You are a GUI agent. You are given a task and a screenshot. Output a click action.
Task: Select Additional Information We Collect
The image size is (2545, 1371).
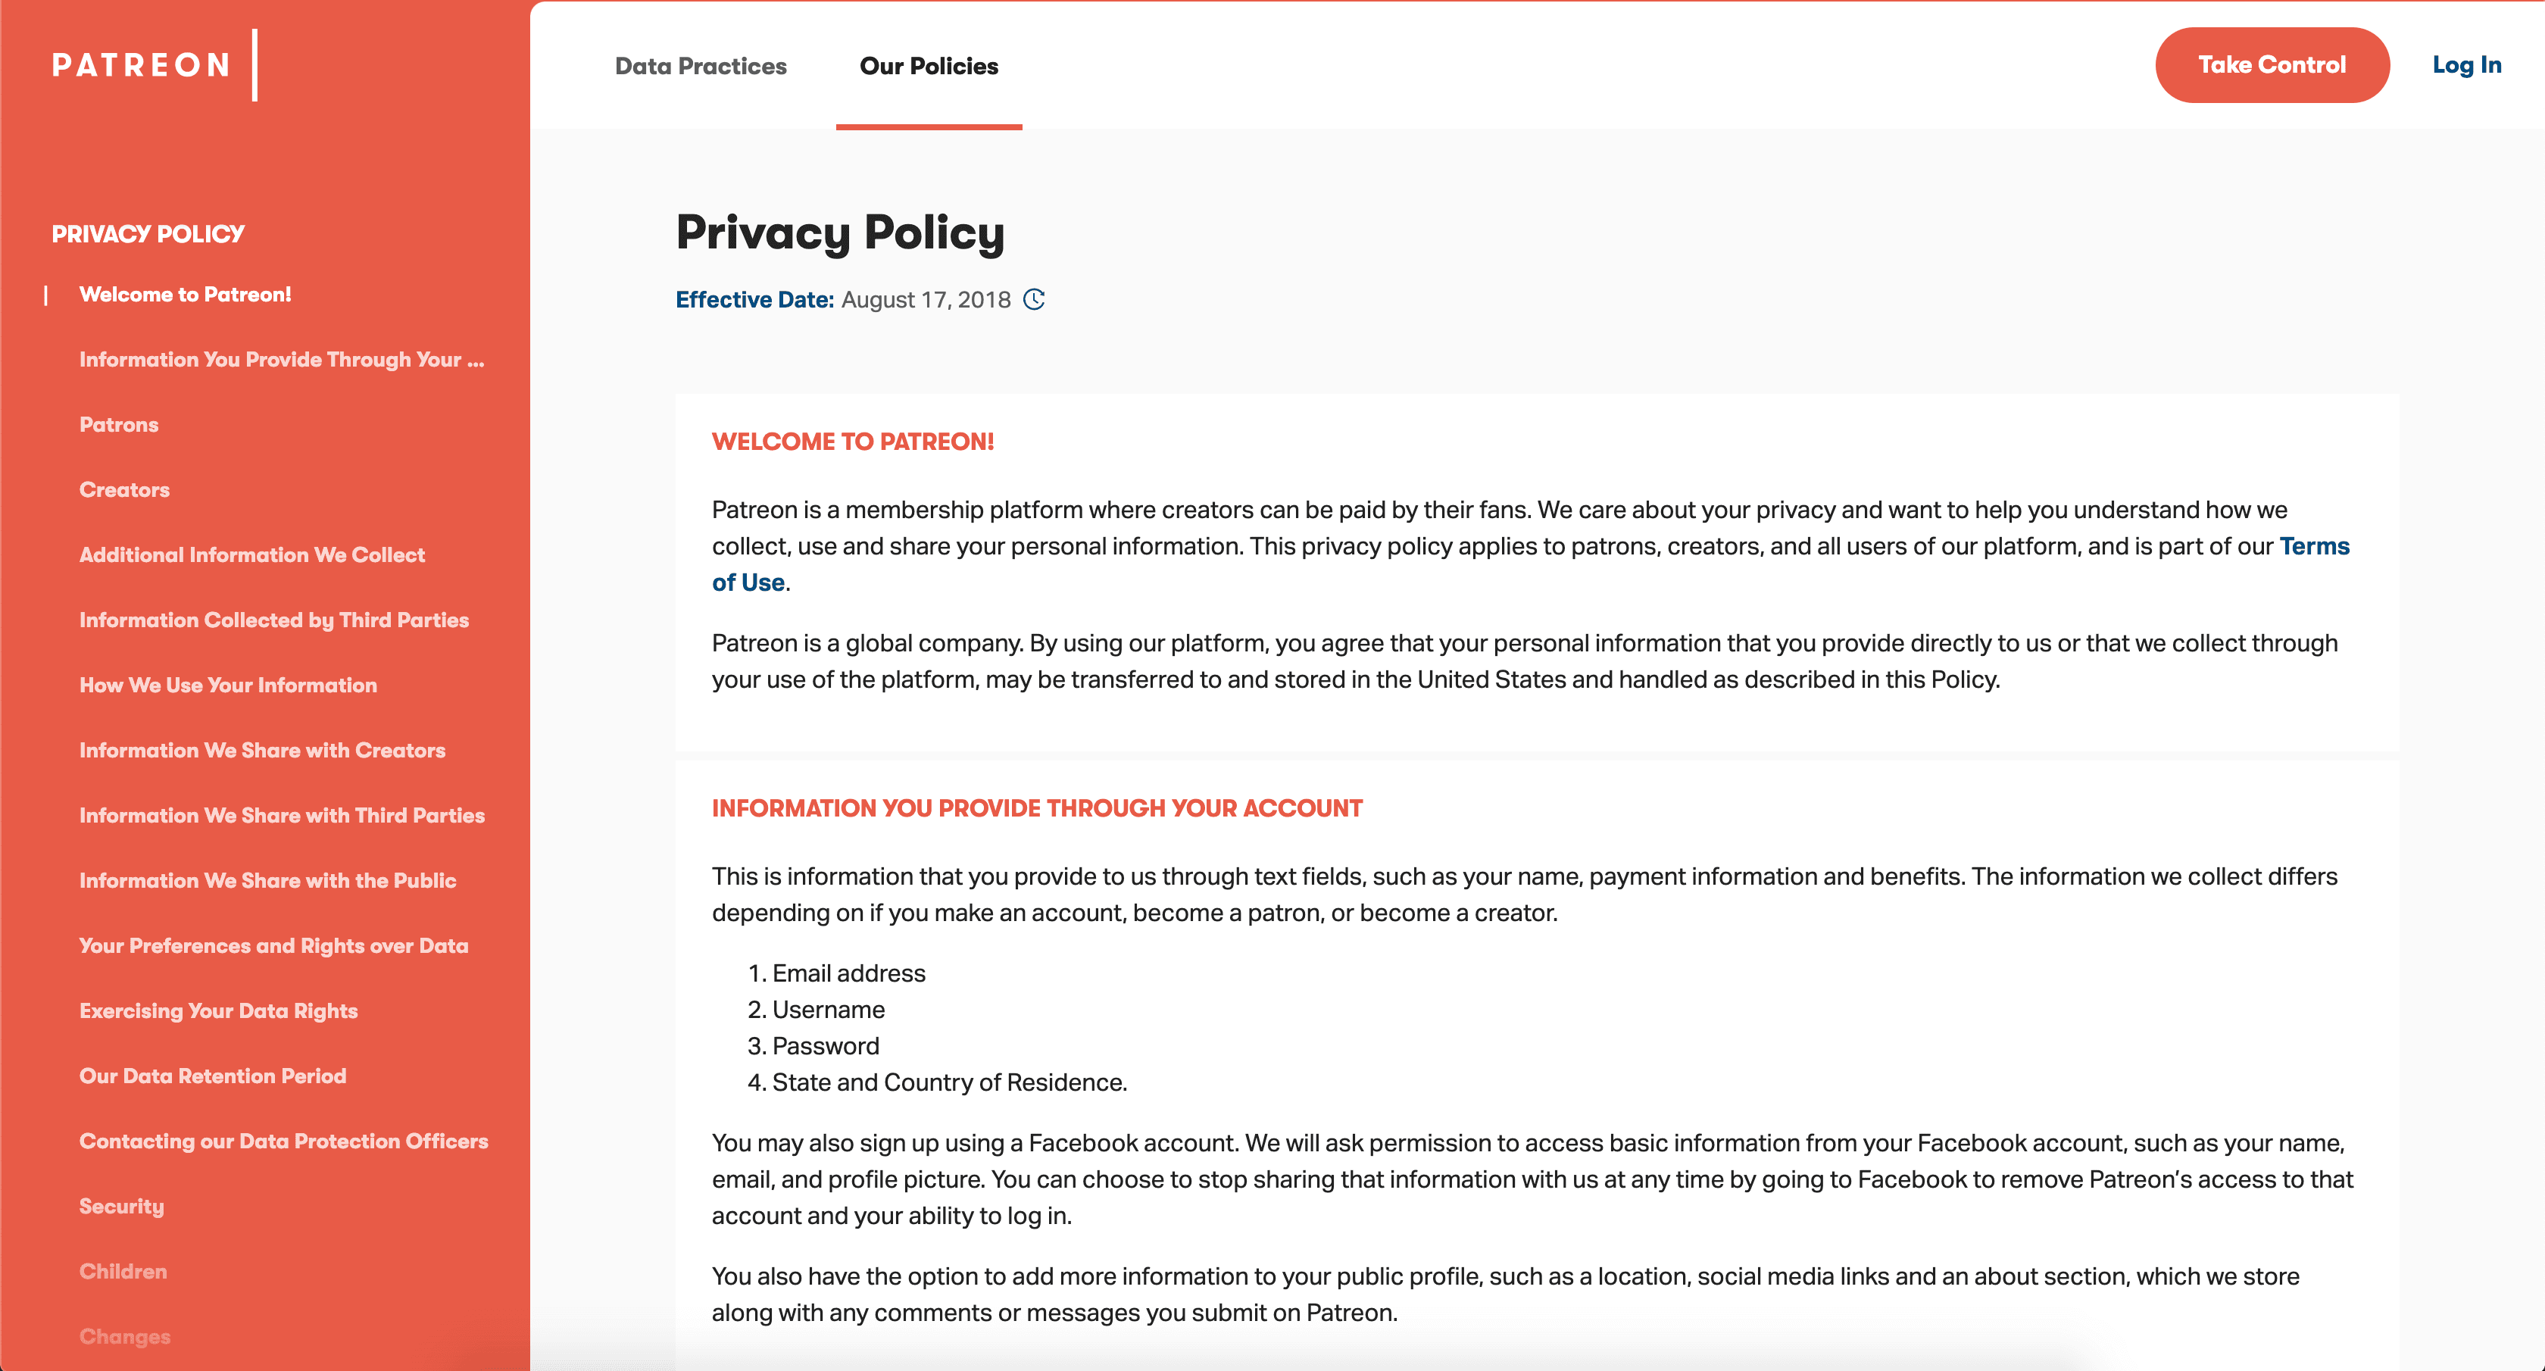point(252,555)
